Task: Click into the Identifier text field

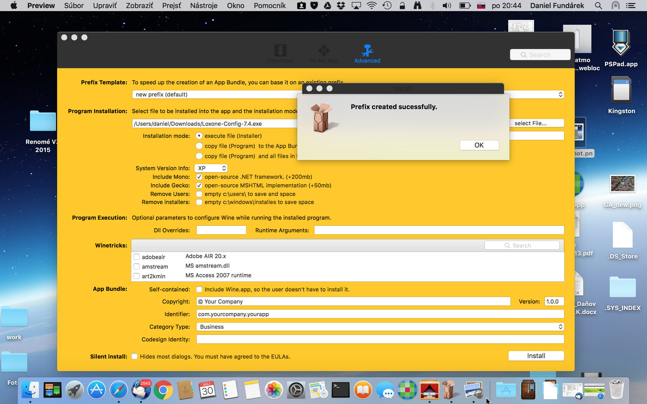Action: pyautogui.click(x=380, y=314)
